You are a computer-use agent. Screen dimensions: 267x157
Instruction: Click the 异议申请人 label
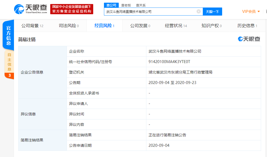[x=78, y=104]
